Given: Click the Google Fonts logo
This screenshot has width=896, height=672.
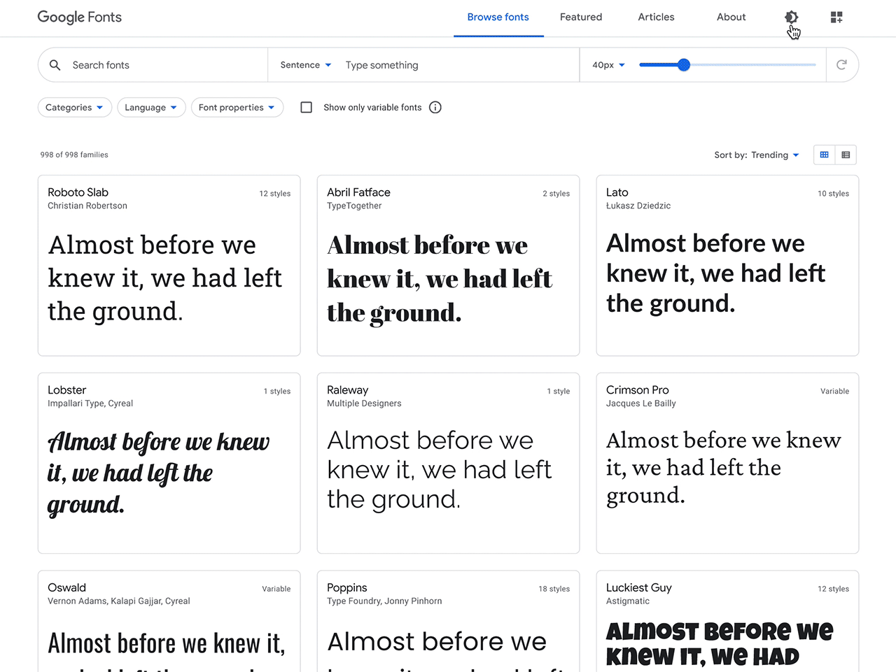Looking at the screenshot, I should pyautogui.click(x=79, y=17).
